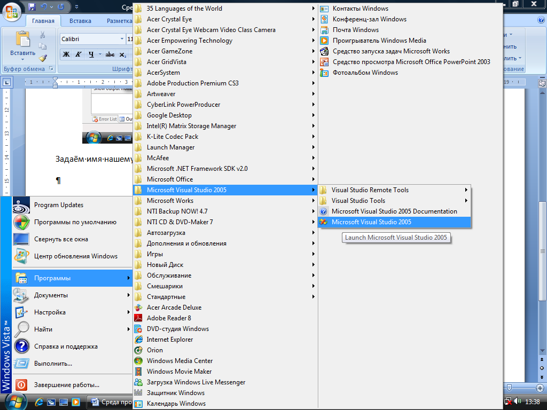The image size is (547, 410).
Task: Click the Orion program icon
Action: 138,350
